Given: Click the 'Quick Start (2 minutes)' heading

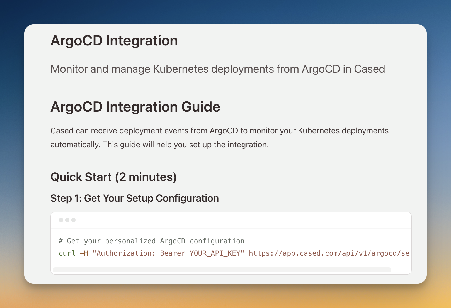Looking at the screenshot, I should coord(113,177).
